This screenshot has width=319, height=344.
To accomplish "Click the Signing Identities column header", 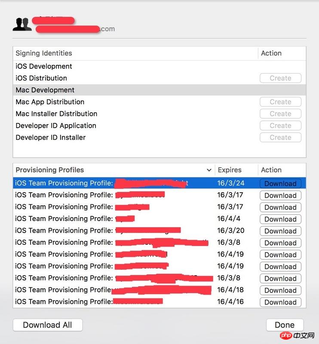I will coord(44,53).
